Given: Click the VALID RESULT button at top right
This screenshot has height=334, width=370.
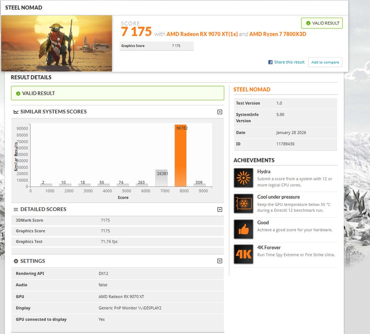Looking at the screenshot, I should [x=322, y=23].
